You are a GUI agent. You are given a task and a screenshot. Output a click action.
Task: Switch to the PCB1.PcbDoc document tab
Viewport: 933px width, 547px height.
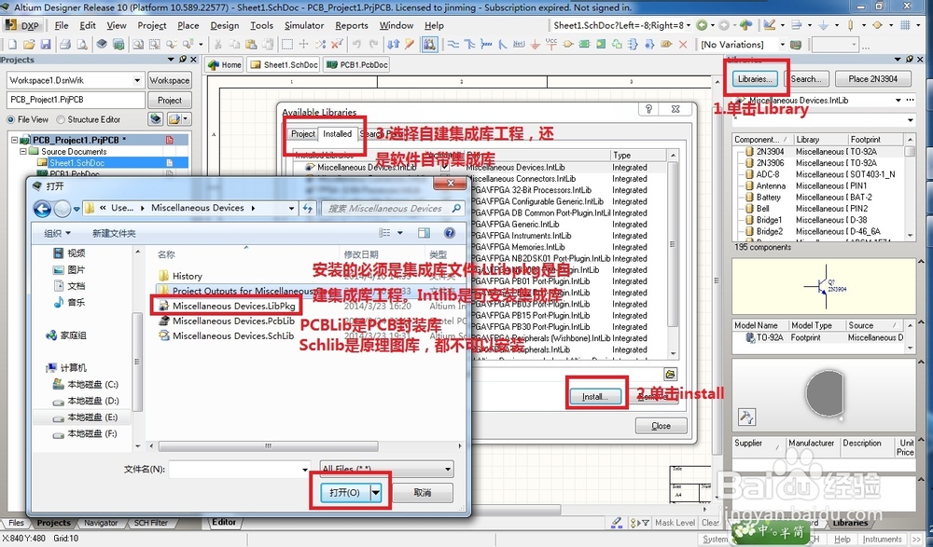click(x=356, y=65)
